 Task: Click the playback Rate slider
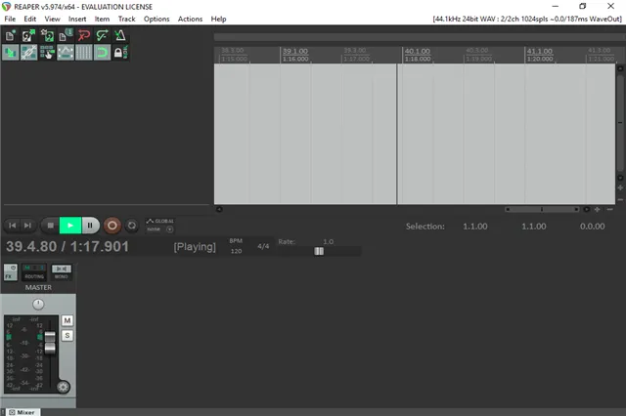(x=319, y=251)
